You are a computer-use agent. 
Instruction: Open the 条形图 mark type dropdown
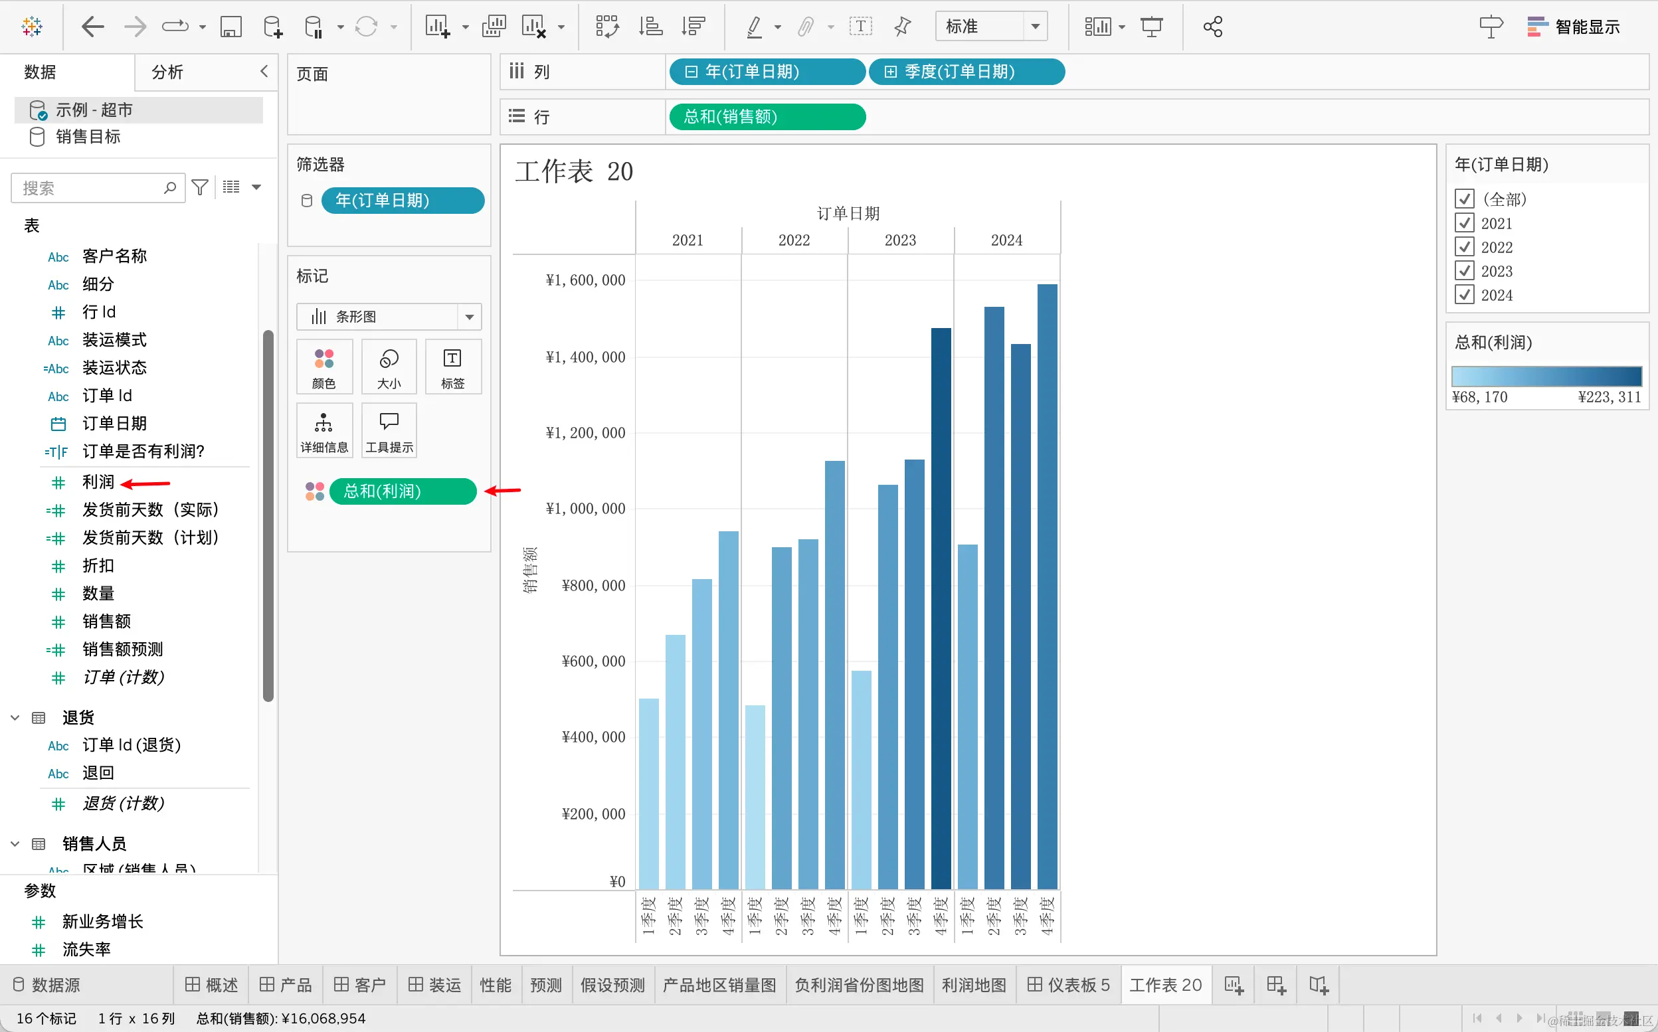(x=389, y=317)
